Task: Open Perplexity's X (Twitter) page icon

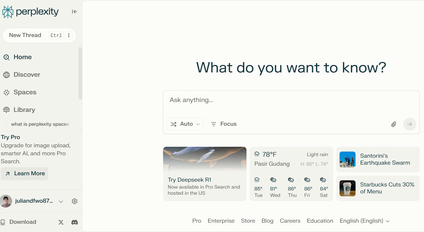Action: tap(61, 222)
